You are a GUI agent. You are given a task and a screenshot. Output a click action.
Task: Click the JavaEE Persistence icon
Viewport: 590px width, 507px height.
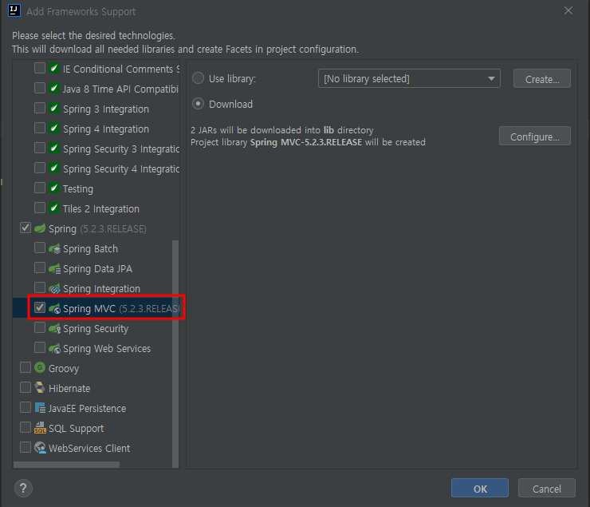pos(40,407)
